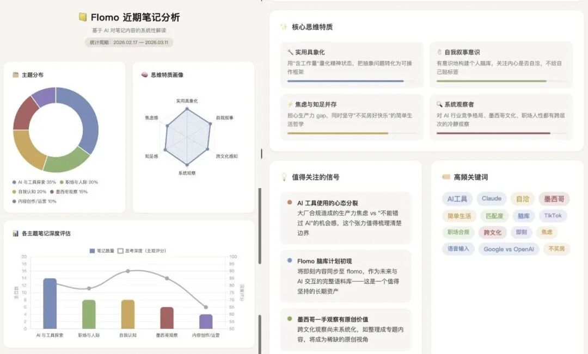Select the 墨西哥 keyword tag
Image resolution: width=588 pixels, height=354 pixels.
tap(554, 199)
